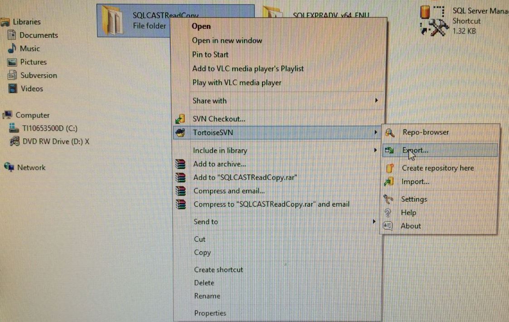Select Cut from the context menu
The image size is (509, 322).
[x=199, y=239]
